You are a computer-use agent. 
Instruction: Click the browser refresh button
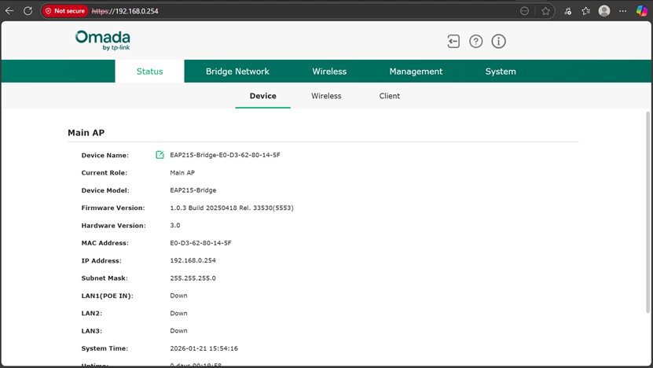point(28,11)
